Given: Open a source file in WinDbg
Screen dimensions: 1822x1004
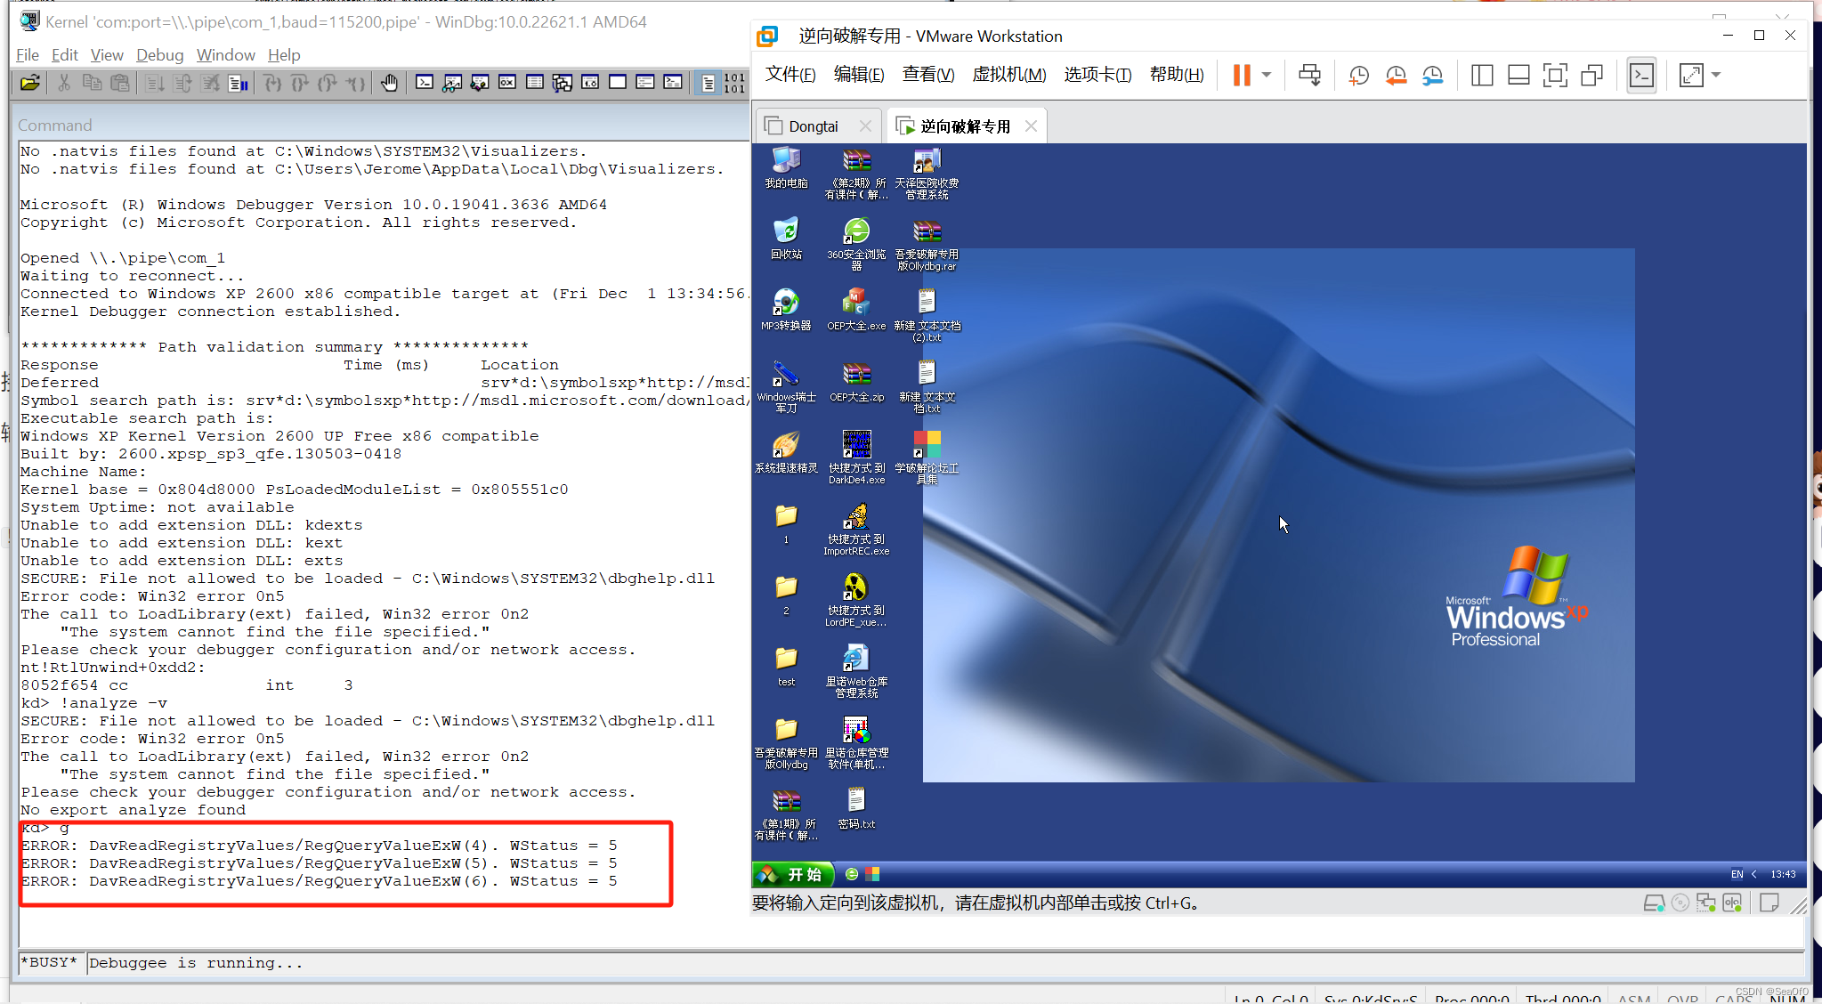Looking at the screenshot, I should [x=29, y=83].
